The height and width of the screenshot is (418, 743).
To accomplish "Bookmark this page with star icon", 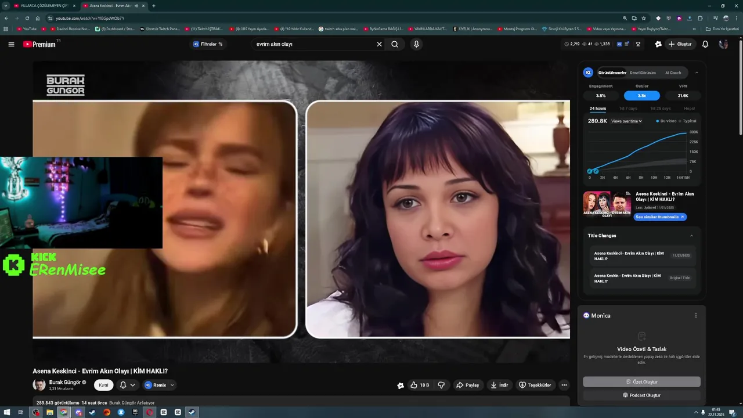I will pos(643,18).
